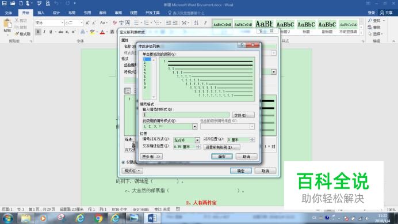Click the strikethrough abc icon
398x224 pixels.
(60, 32)
